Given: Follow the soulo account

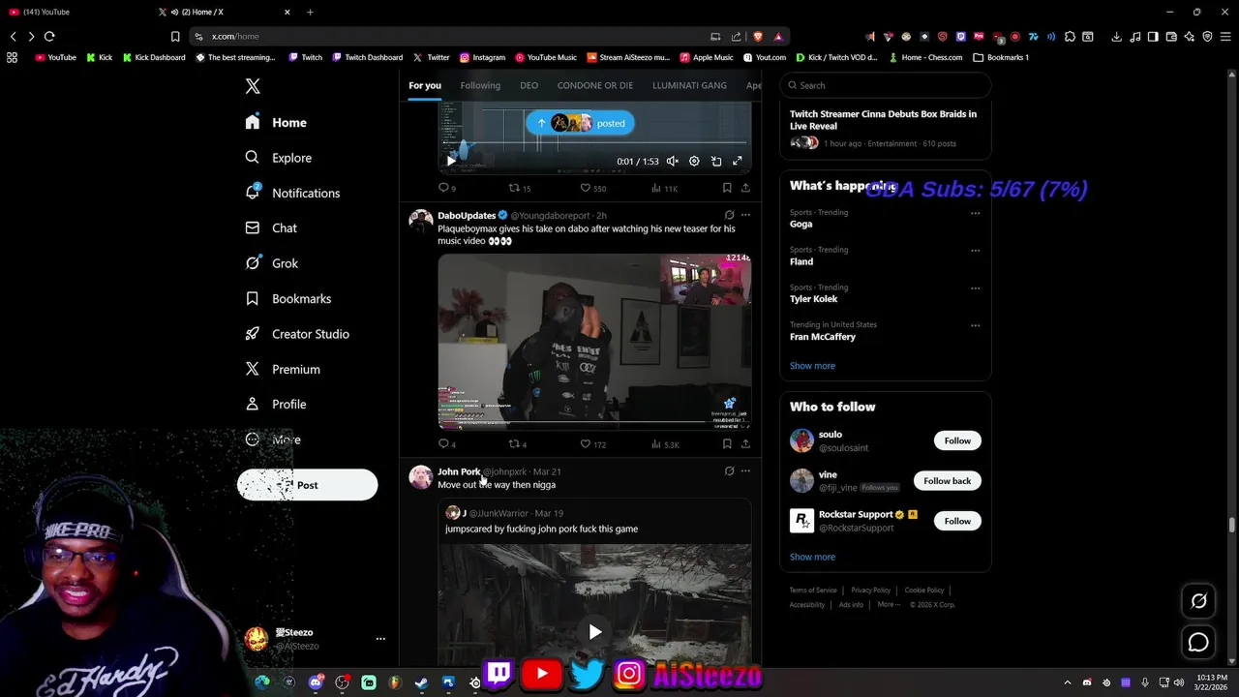Looking at the screenshot, I should (x=957, y=440).
